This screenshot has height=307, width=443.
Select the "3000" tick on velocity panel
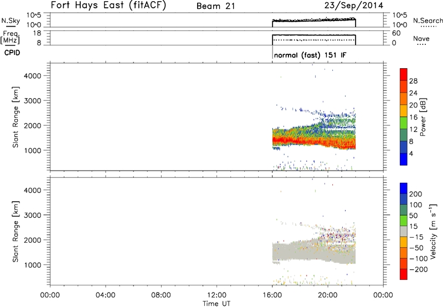pyautogui.click(x=33, y=215)
